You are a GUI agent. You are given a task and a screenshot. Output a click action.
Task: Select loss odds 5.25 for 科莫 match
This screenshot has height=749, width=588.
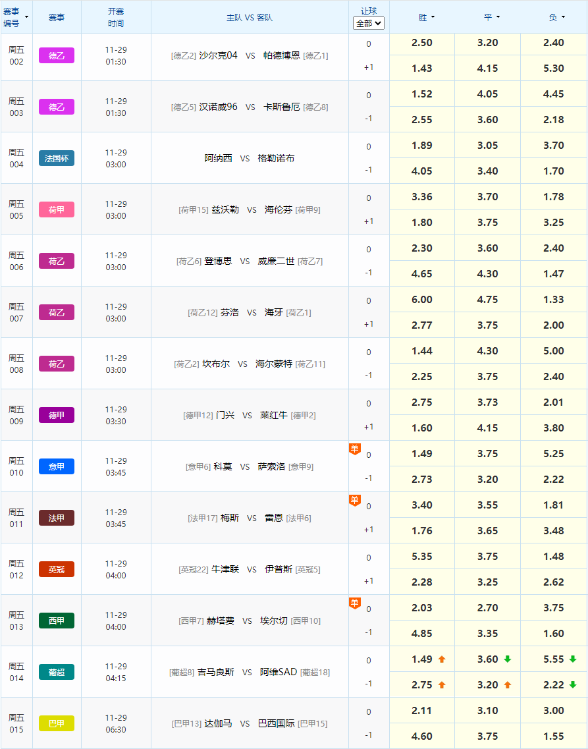[x=554, y=453]
